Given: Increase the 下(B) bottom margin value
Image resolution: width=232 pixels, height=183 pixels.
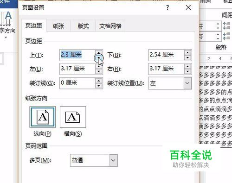Looking at the screenshot, I should pyautogui.click(x=187, y=52).
